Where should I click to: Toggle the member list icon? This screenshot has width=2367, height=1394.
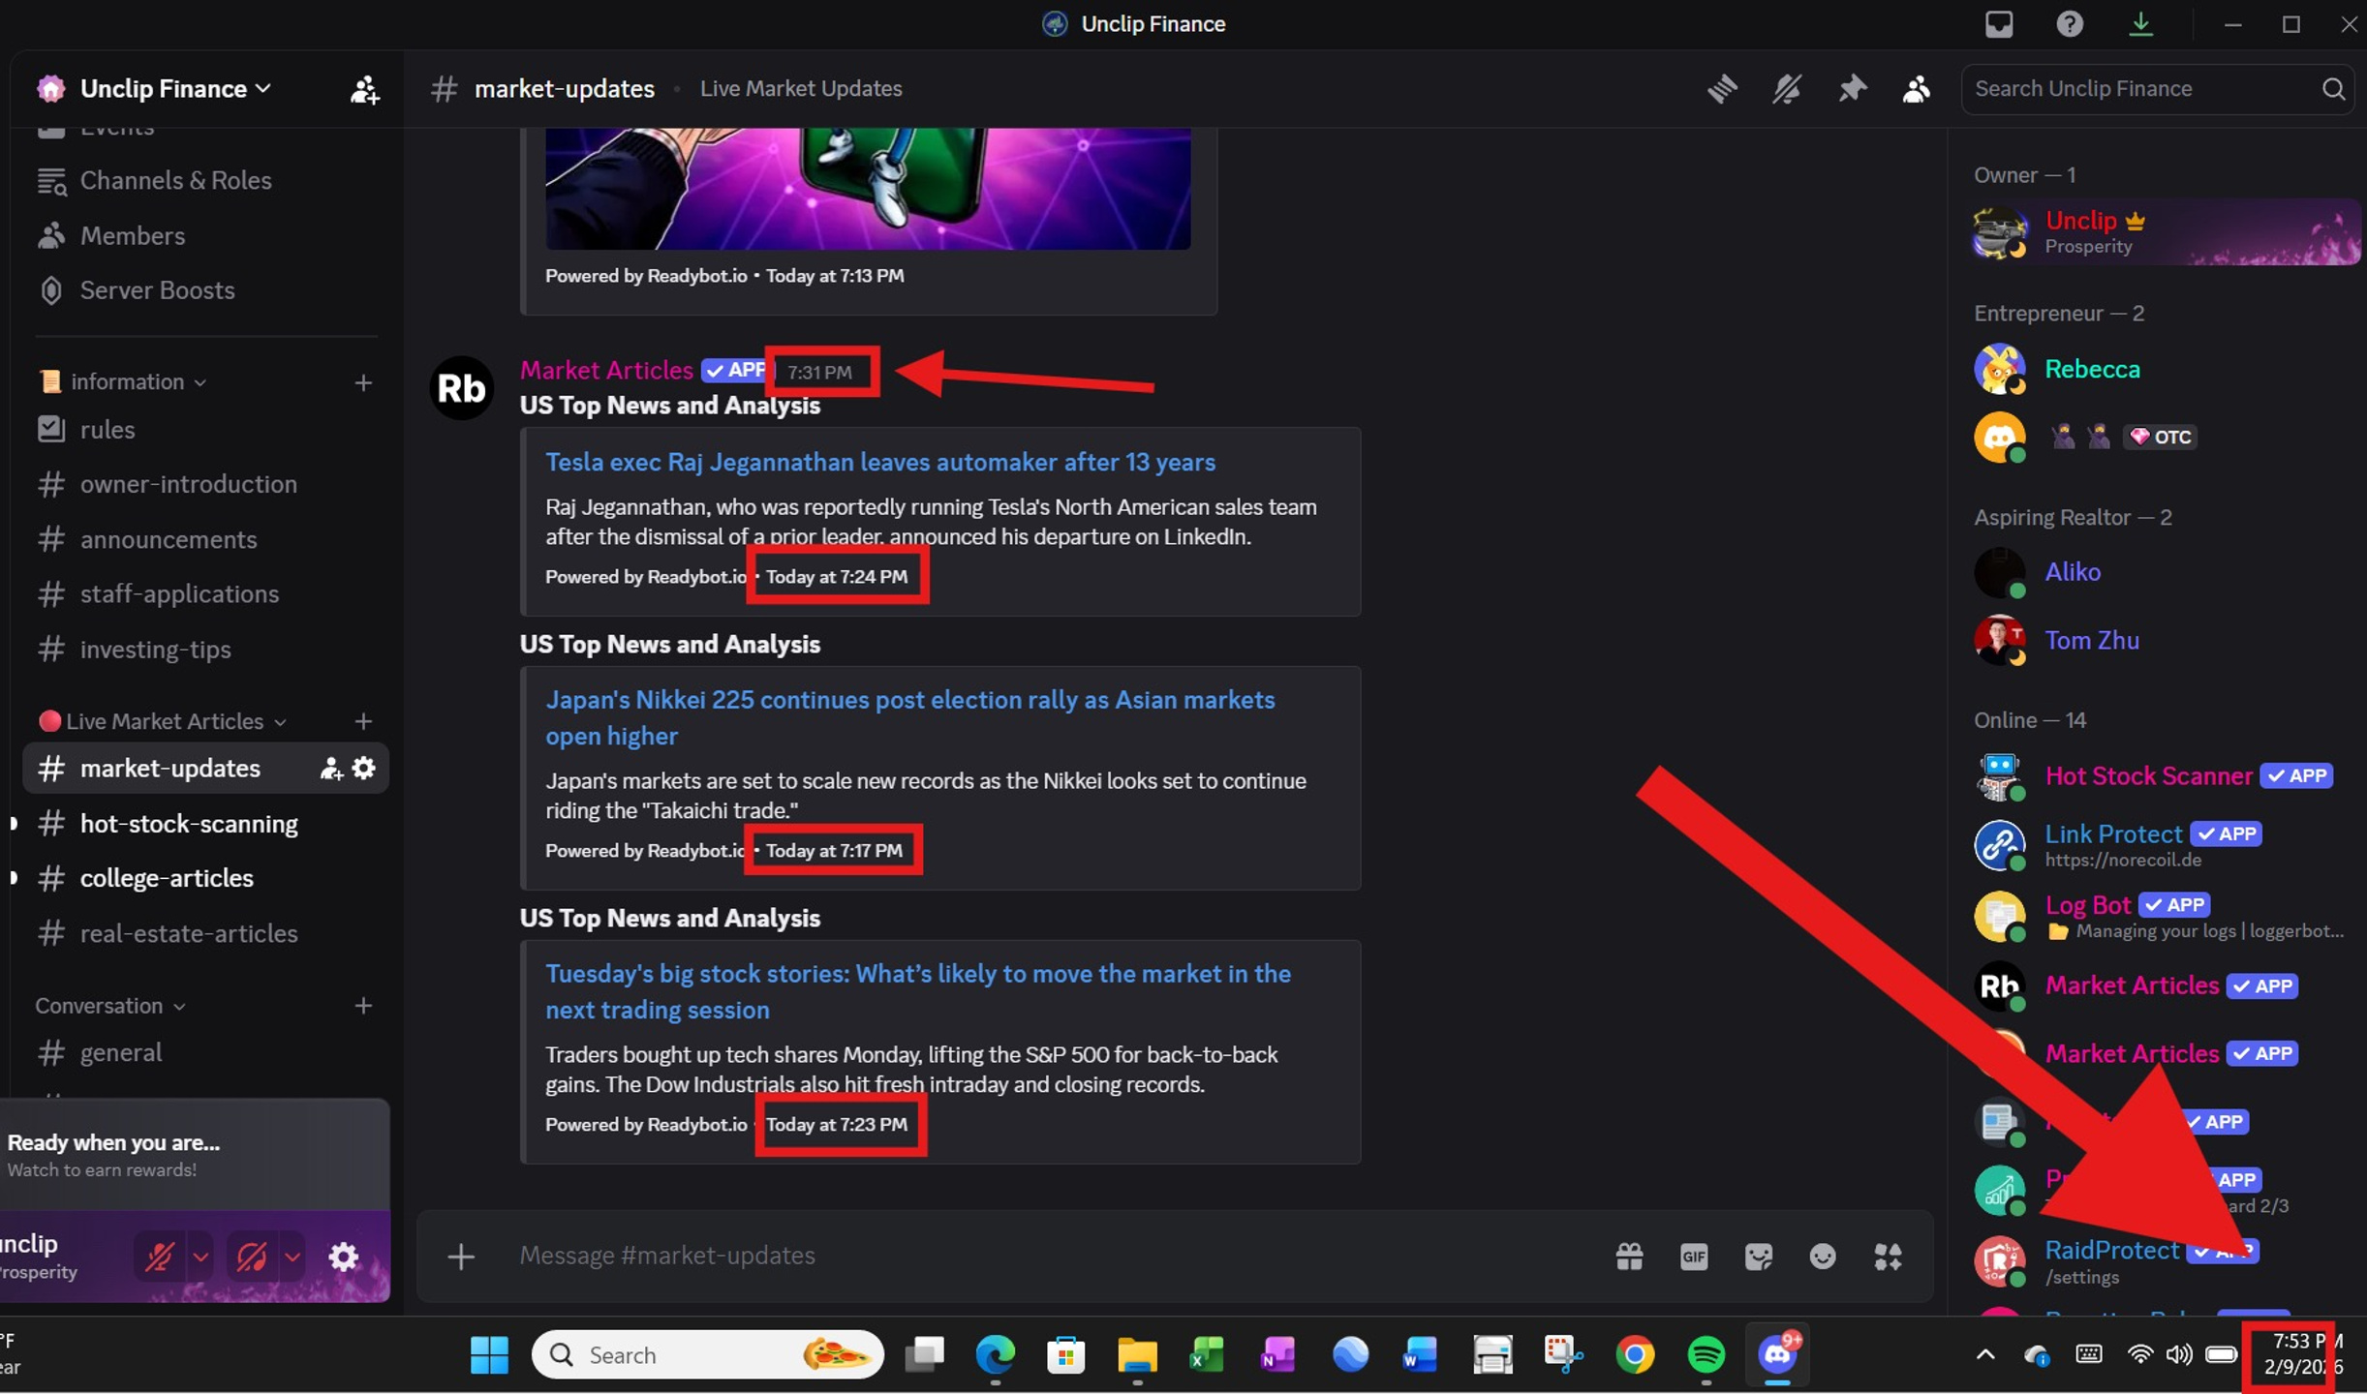[x=1916, y=89]
